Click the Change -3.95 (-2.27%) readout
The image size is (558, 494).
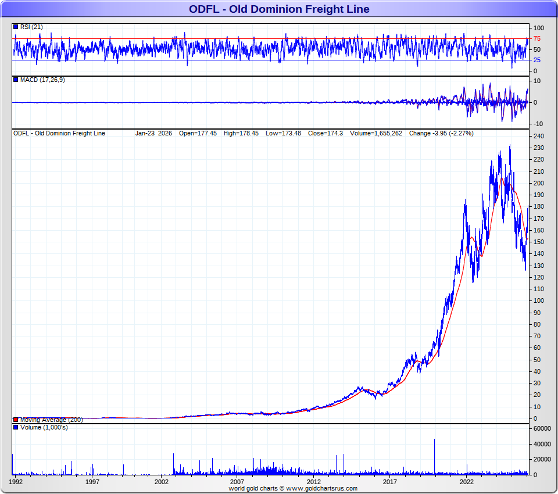click(441, 133)
